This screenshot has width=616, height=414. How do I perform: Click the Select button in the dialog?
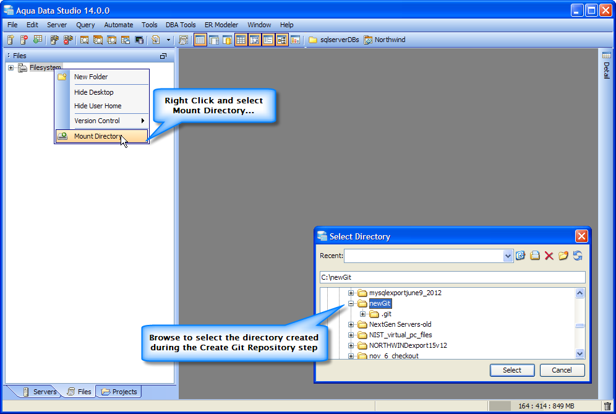pyautogui.click(x=512, y=370)
